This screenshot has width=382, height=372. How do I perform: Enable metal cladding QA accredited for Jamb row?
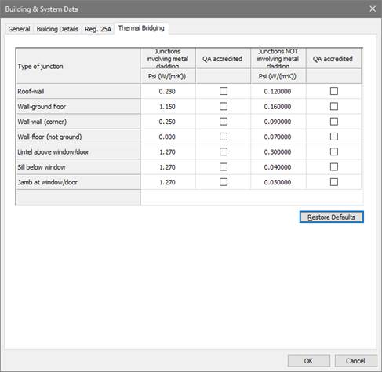pyautogui.click(x=224, y=182)
